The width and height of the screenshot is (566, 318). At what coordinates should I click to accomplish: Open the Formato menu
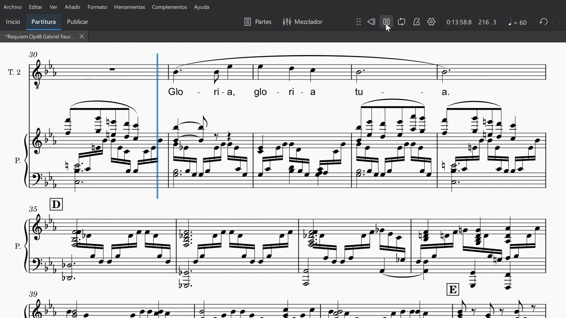pyautogui.click(x=97, y=7)
